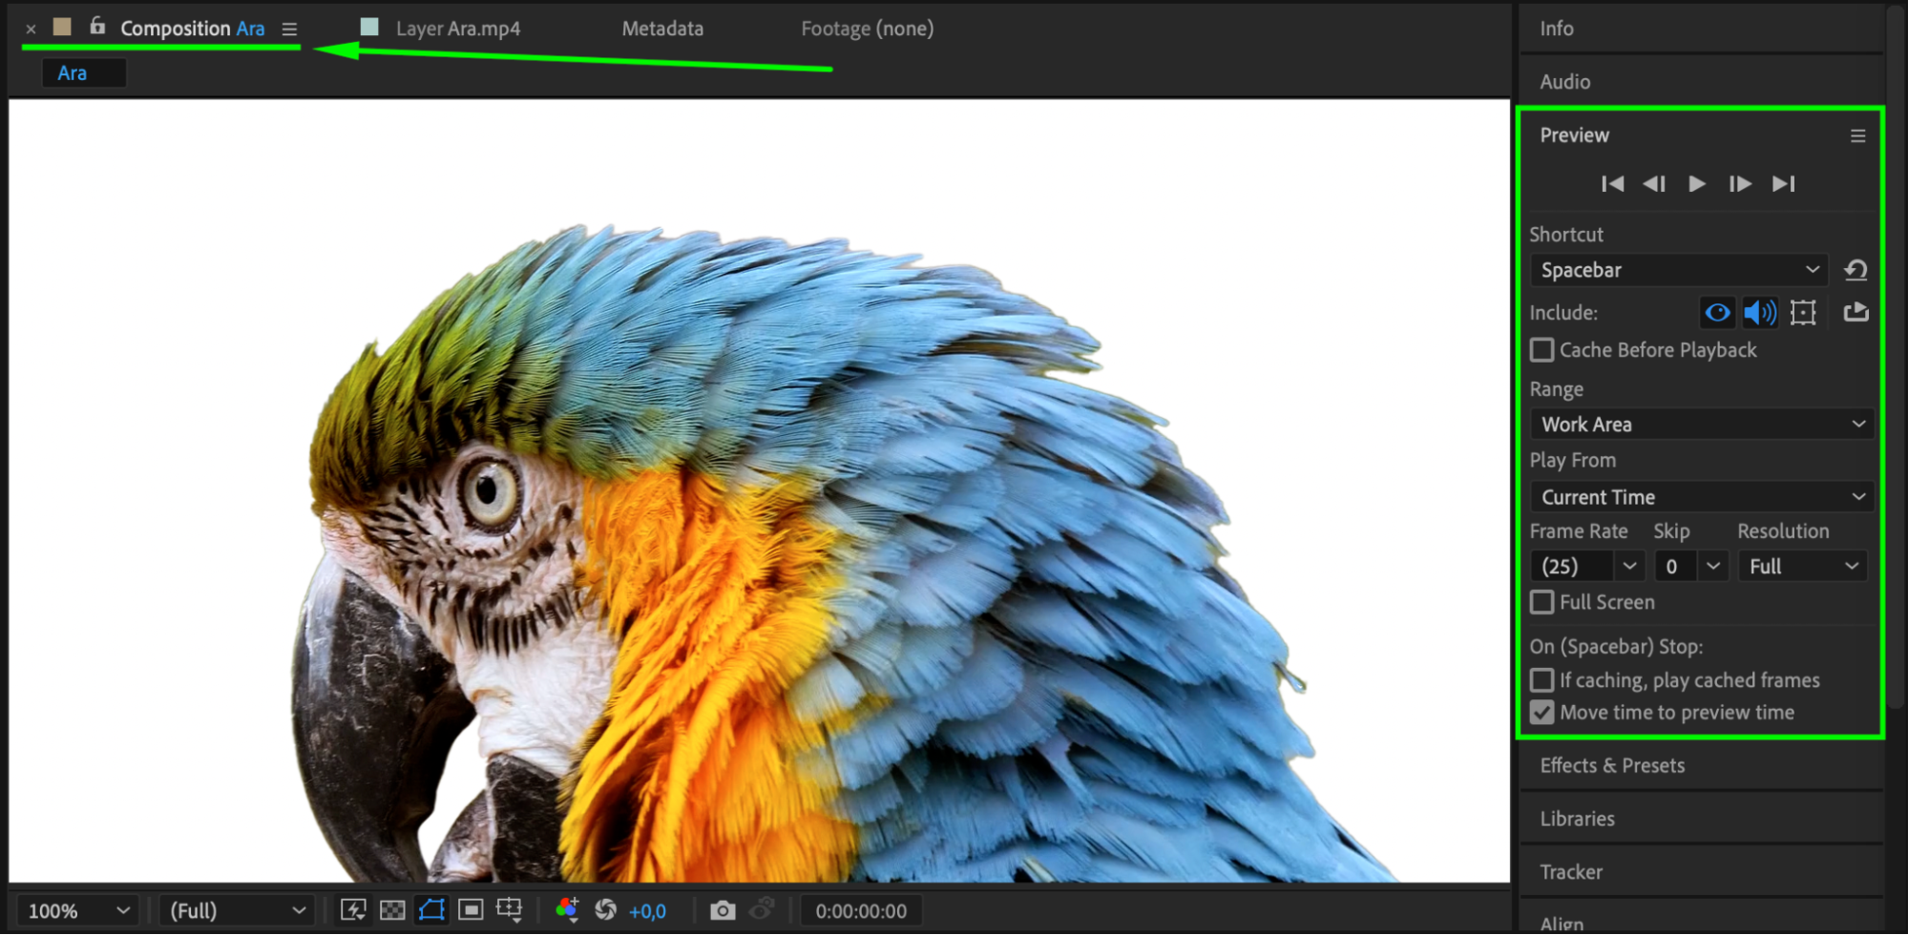Open the Show Channel color management icon
Viewport: 1908px width, 935px height.
tap(567, 910)
